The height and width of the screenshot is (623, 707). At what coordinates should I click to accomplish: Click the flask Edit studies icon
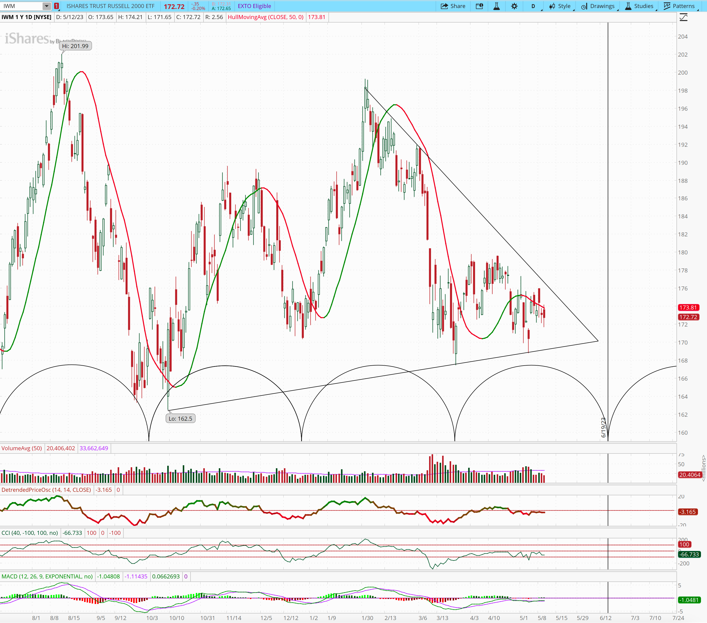click(x=496, y=6)
